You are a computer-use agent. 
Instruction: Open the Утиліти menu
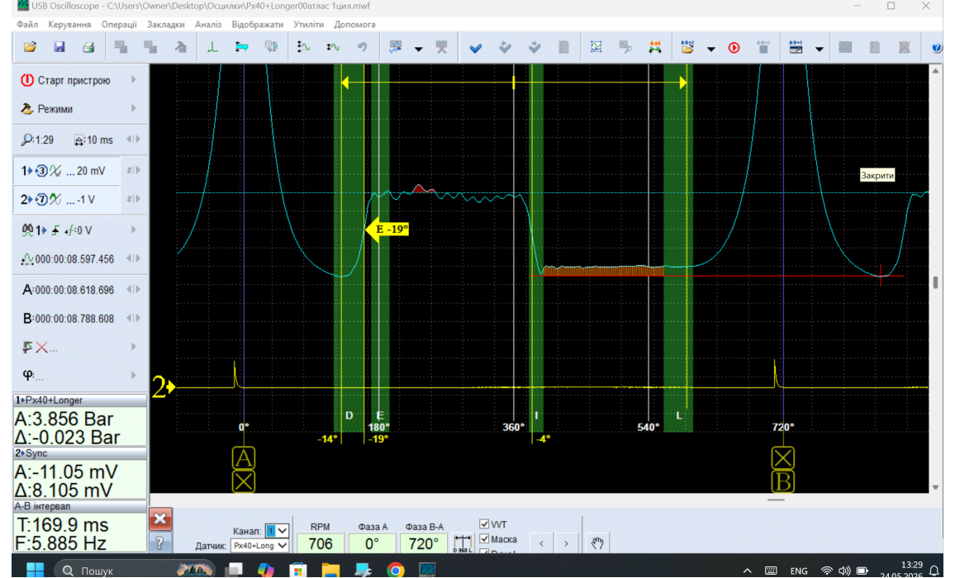click(309, 25)
